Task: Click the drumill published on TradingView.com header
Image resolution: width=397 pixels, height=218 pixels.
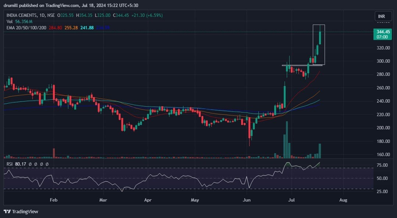Action: click(x=71, y=5)
